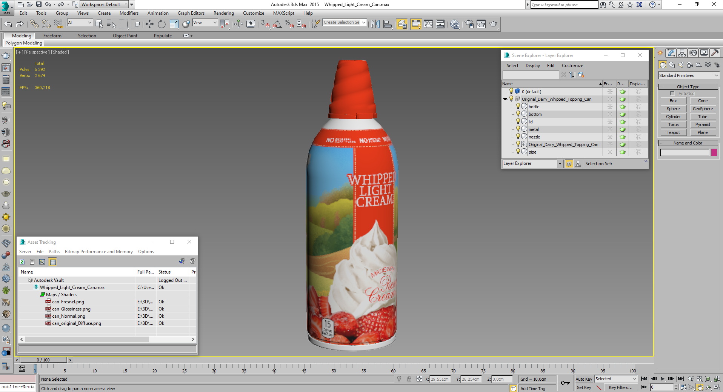The width and height of the screenshot is (723, 392).
Task: Toggle visibility bulb for bottle object
Action: pyautogui.click(x=518, y=106)
